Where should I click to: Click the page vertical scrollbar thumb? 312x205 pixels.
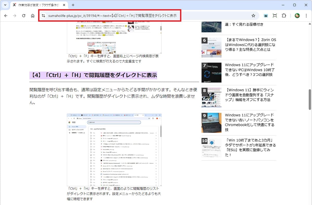pyautogui.click(x=310, y=100)
